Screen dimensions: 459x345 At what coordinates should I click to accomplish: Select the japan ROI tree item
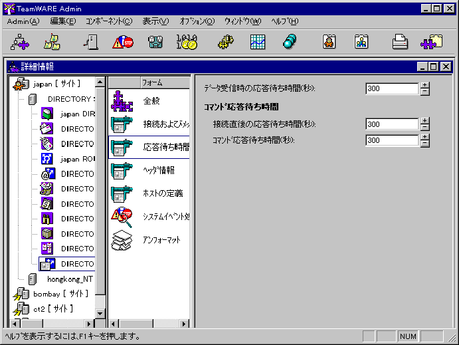click(x=68, y=159)
